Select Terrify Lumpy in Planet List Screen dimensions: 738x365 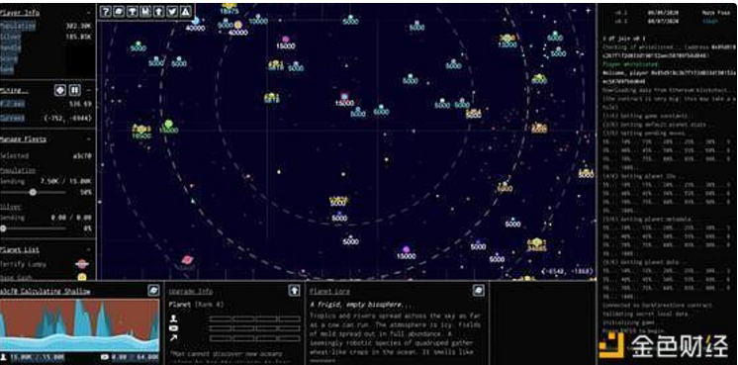pyautogui.click(x=45, y=264)
